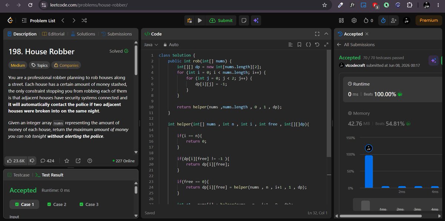Select the Case 2 test case

[57, 204]
